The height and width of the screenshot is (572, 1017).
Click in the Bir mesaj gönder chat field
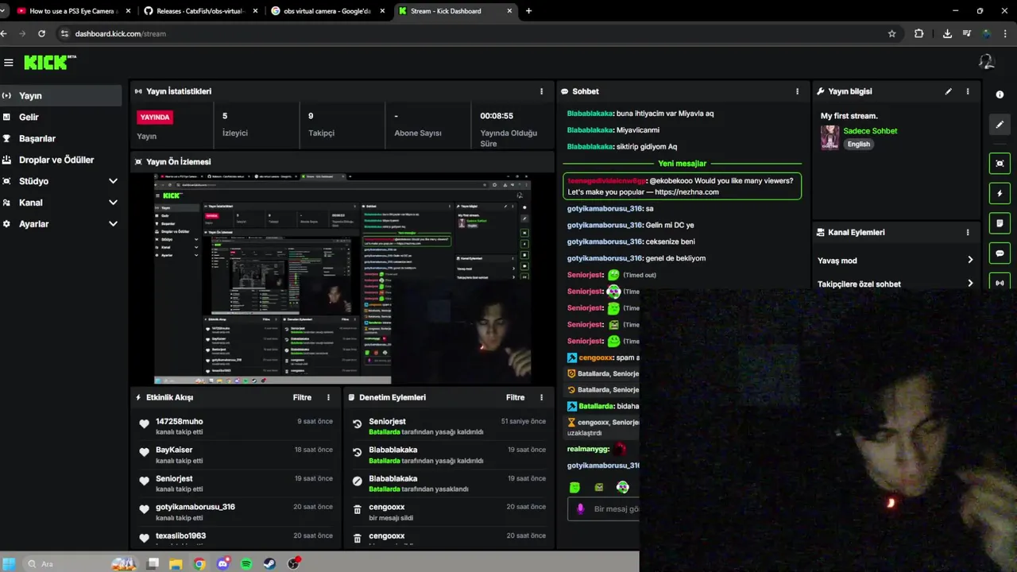[616, 508]
